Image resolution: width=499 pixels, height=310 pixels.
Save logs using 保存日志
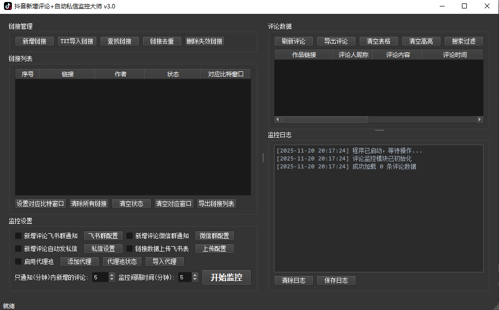point(336,280)
